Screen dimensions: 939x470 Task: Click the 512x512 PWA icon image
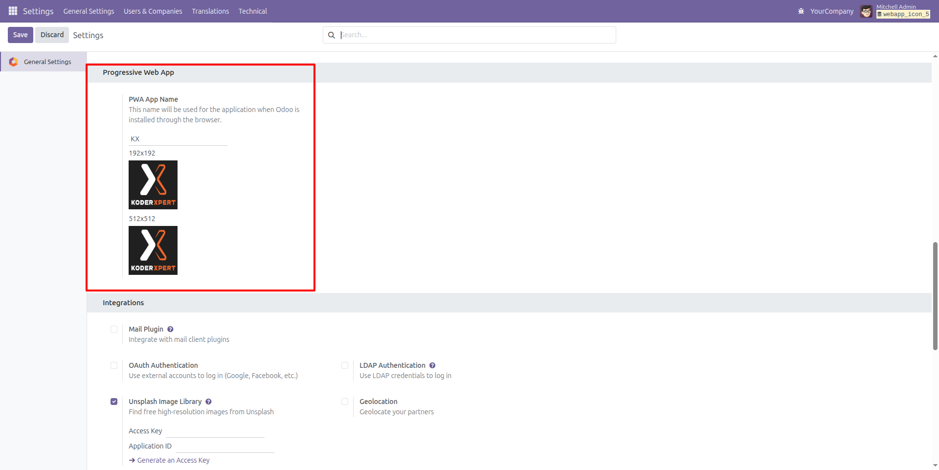(x=153, y=250)
